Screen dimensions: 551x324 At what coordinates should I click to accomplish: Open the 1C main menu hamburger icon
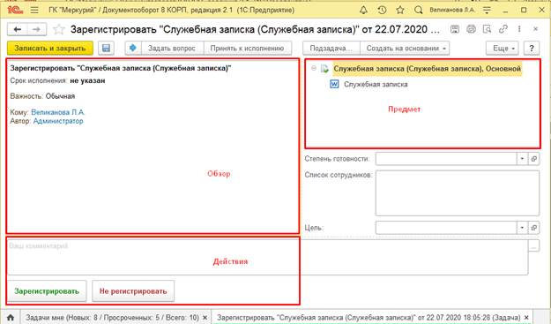[x=34, y=11]
